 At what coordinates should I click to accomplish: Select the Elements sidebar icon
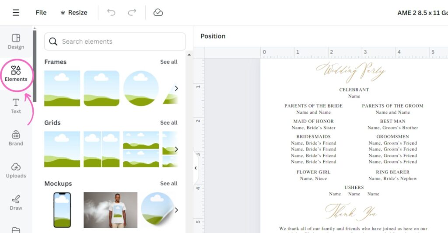[16, 73]
